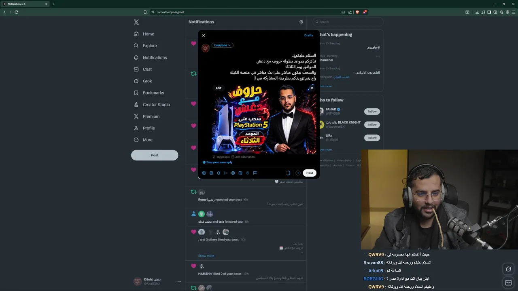Open Chat in the sidebar
This screenshot has height=291, width=518.
click(143, 69)
